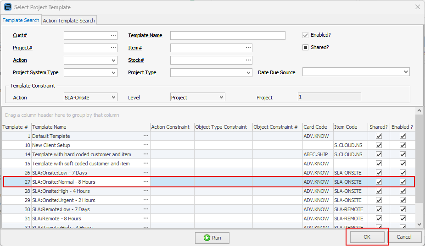Viewport: 425px width, 246px height.
Task: Click the Template Name input field
Action: point(228,35)
